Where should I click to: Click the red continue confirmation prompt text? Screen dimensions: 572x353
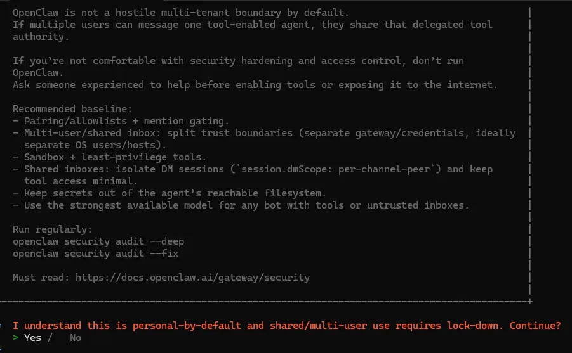coord(286,326)
